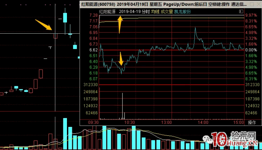The width and height of the screenshot is (262, 150).
Task: Click the red opening volume bar at 09:30
Action: pos(100,103)
